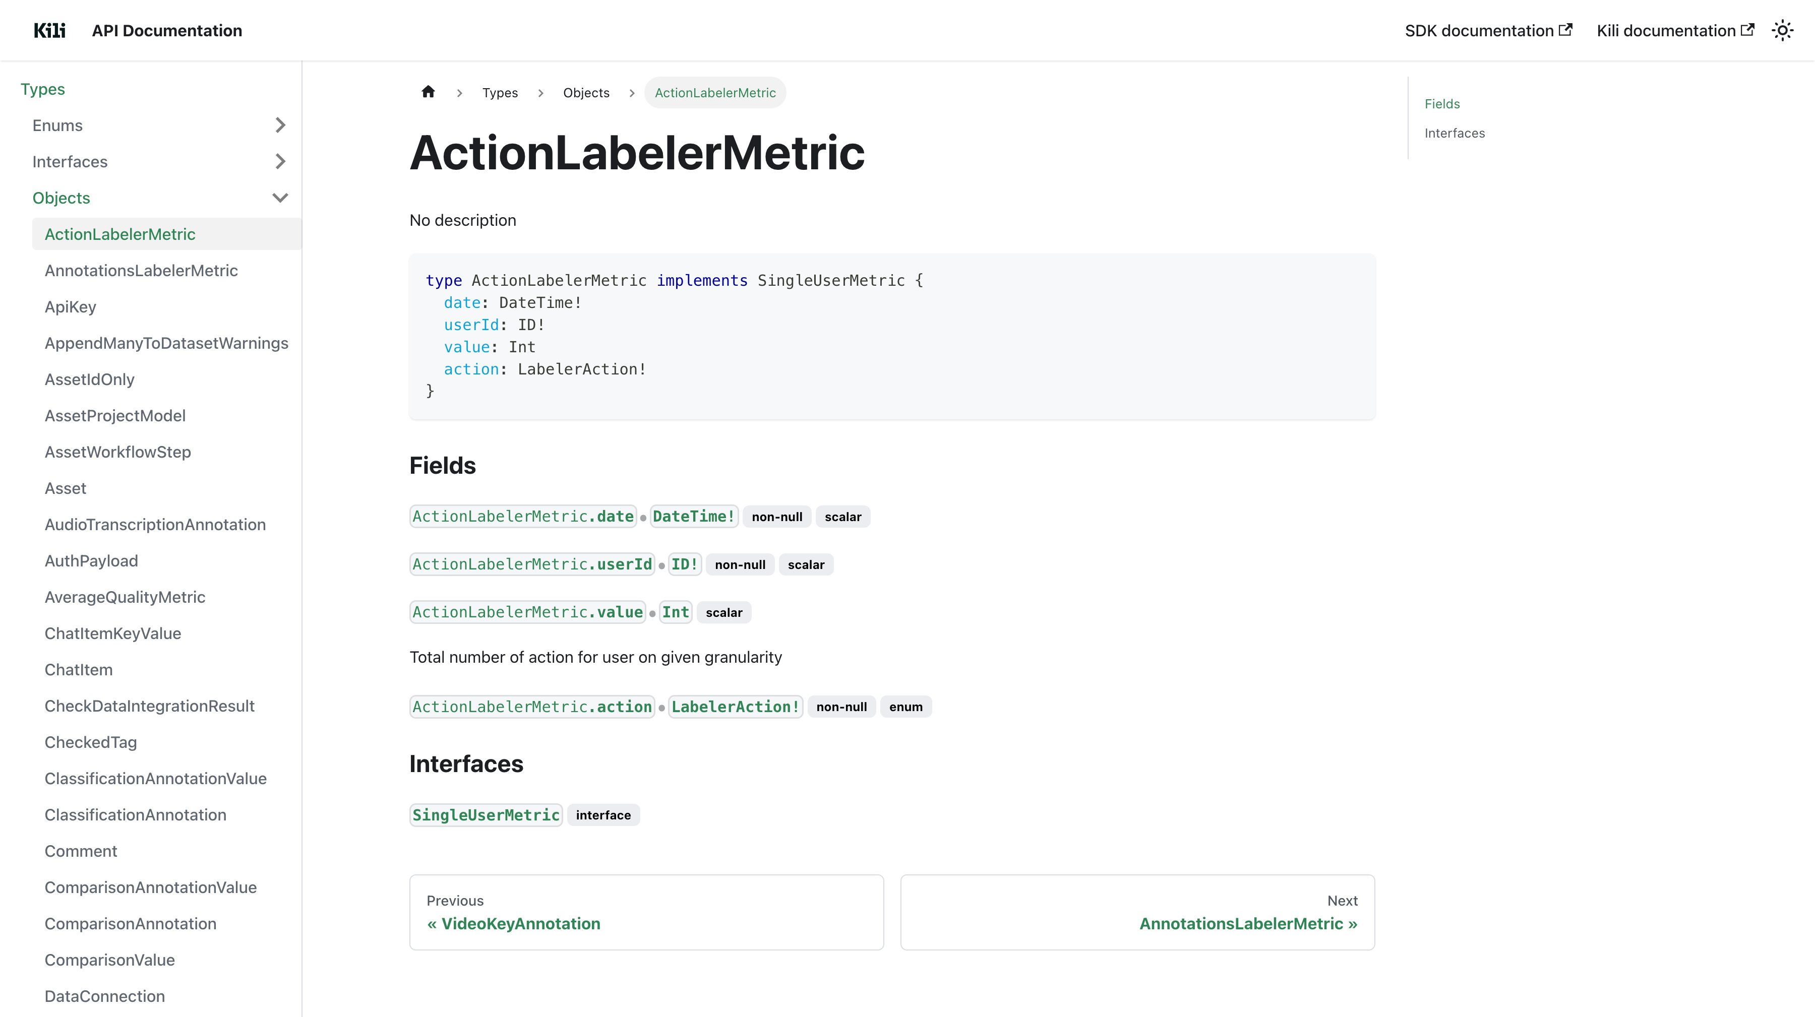1815x1017 pixels.
Task: Click the Kili logo
Action: (x=49, y=30)
